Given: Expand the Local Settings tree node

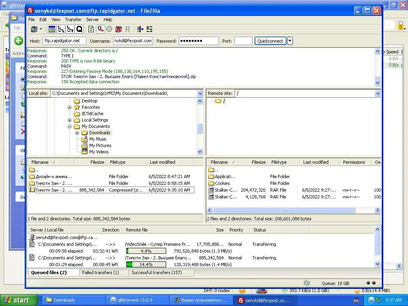Looking at the screenshot, I should (x=69, y=120).
